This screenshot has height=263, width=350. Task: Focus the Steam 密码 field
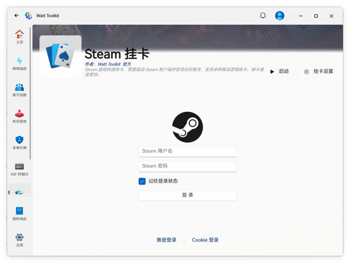(x=188, y=166)
